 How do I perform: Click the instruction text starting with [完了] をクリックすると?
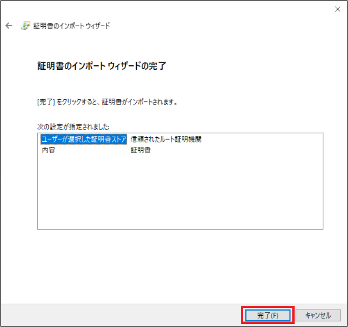(x=107, y=102)
